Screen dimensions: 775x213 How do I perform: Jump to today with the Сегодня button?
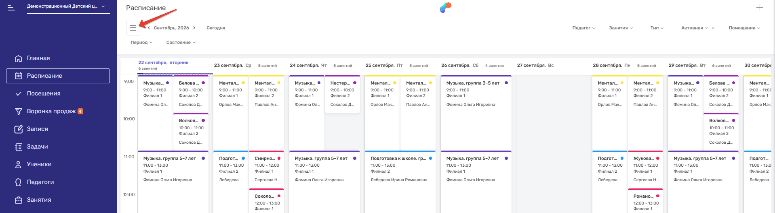(216, 28)
